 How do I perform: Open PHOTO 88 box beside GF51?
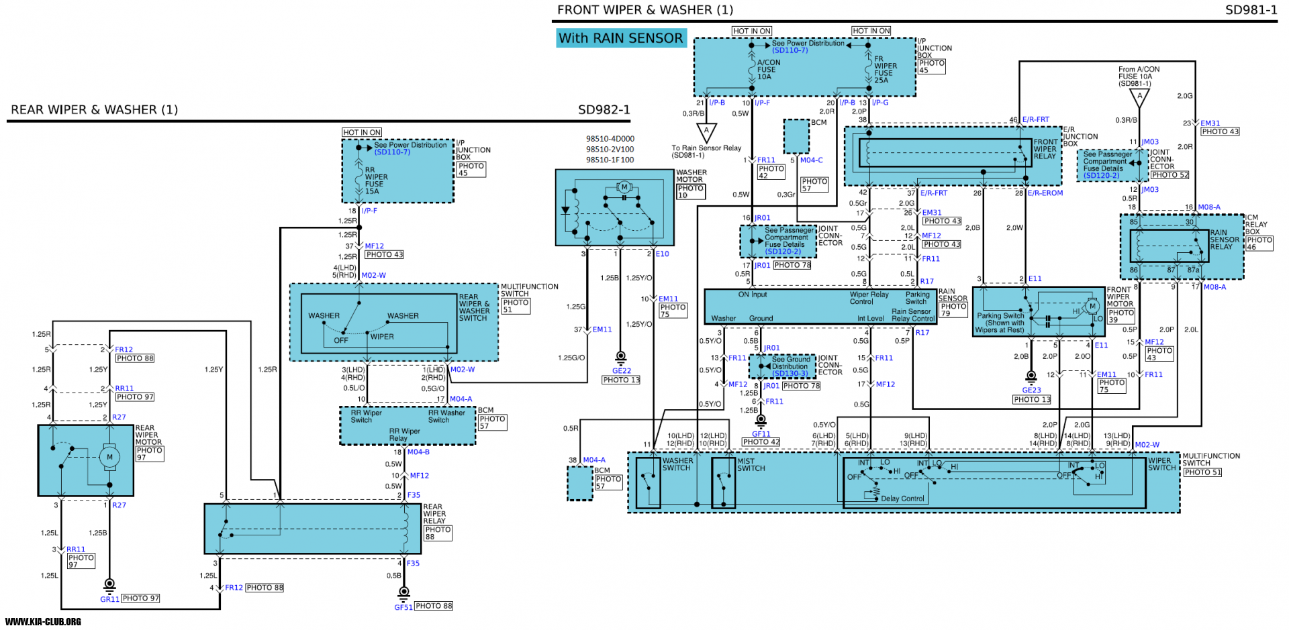click(x=433, y=607)
